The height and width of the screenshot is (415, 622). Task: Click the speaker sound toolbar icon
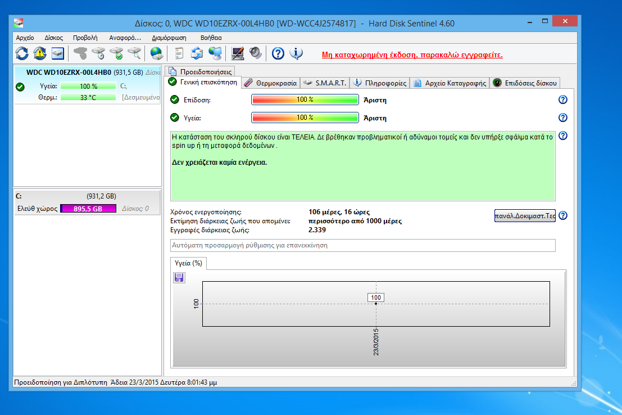[x=256, y=53]
